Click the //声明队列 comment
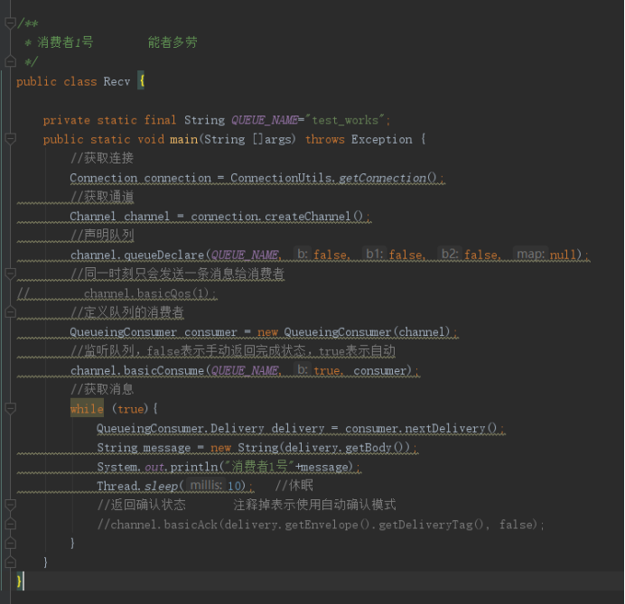The width and height of the screenshot is (625, 604). 102,235
